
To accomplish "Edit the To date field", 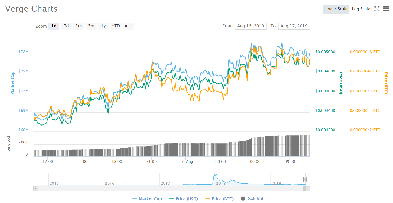I will click(294, 26).
